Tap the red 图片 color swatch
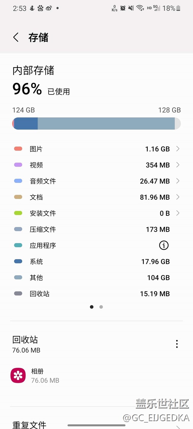 click(18, 149)
